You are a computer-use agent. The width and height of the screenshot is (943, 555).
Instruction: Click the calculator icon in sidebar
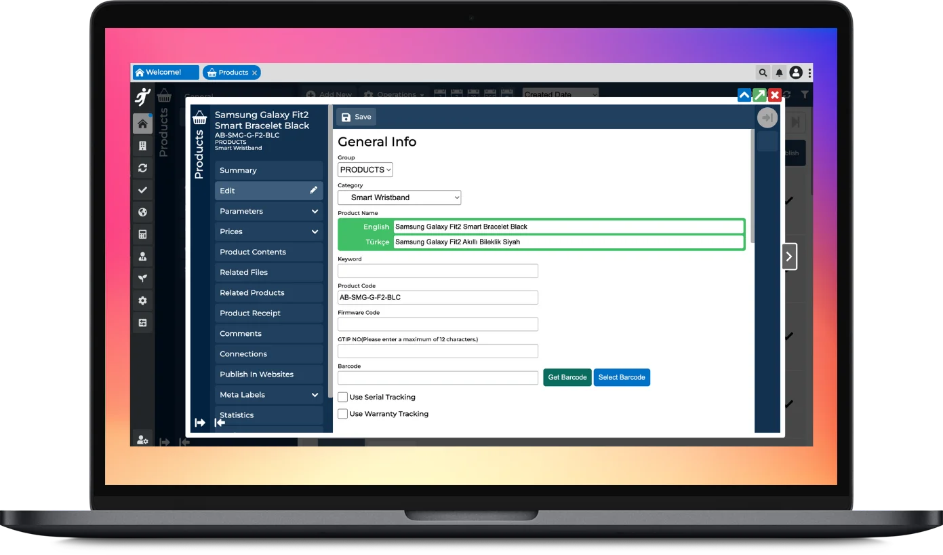[x=142, y=235]
